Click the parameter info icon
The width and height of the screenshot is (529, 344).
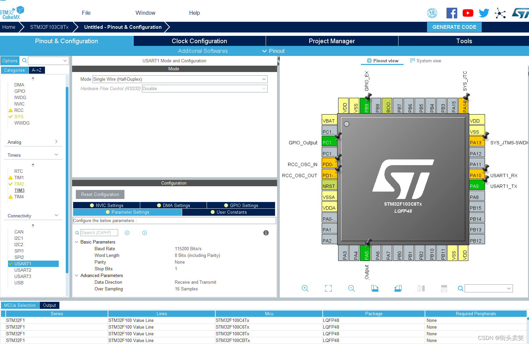266,233
